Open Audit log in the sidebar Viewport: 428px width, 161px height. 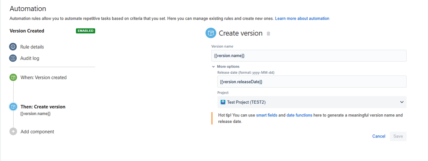click(x=30, y=58)
